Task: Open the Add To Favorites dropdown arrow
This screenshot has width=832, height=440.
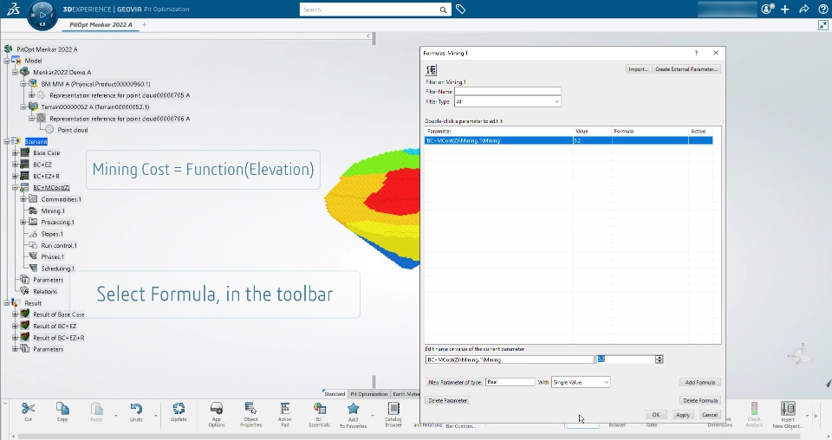Action: pos(373,416)
